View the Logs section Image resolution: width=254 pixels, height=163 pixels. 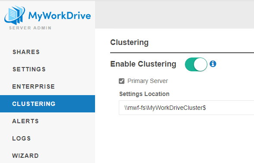[48, 138]
